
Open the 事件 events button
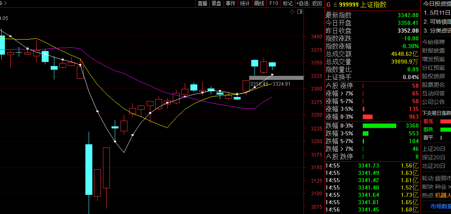230,3
